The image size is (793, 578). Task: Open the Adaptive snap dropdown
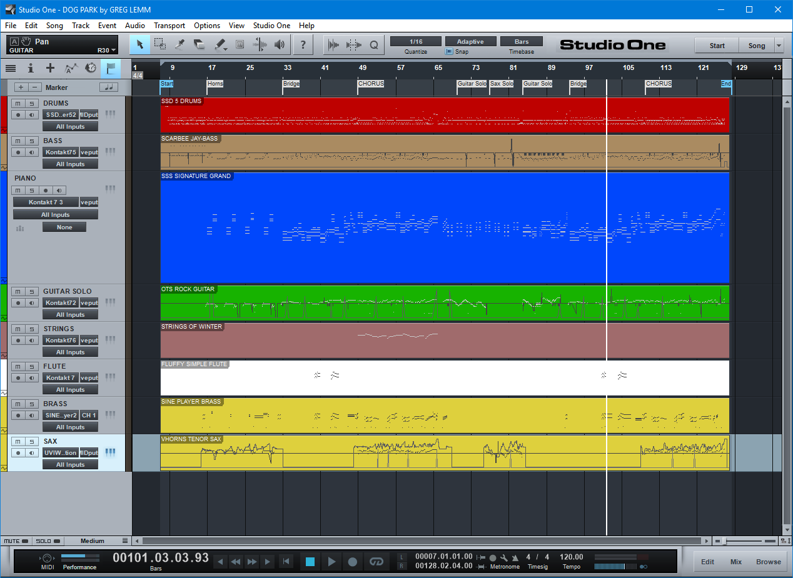pos(470,42)
